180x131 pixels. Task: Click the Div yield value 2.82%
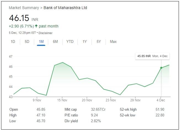coord(96,121)
